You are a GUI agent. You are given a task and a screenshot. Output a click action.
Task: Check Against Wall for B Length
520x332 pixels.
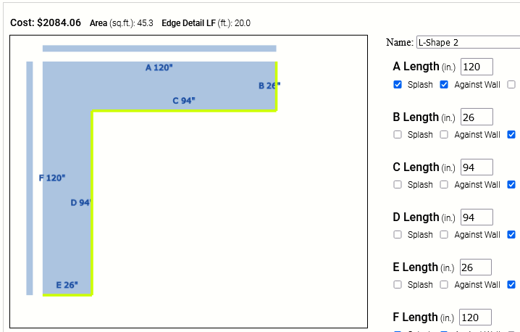coord(444,135)
